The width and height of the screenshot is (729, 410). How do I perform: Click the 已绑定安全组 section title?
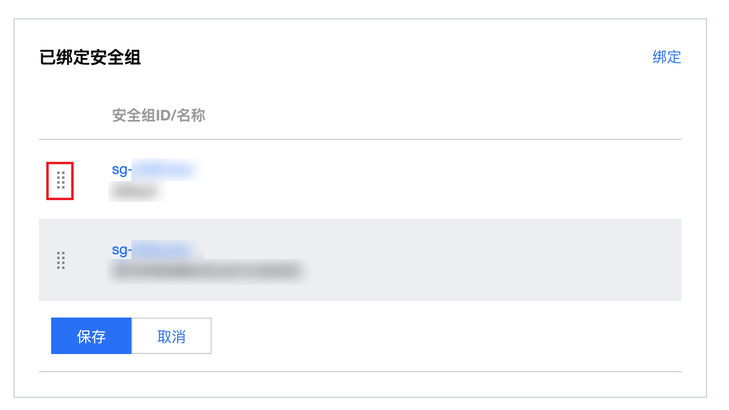pyautogui.click(x=89, y=58)
